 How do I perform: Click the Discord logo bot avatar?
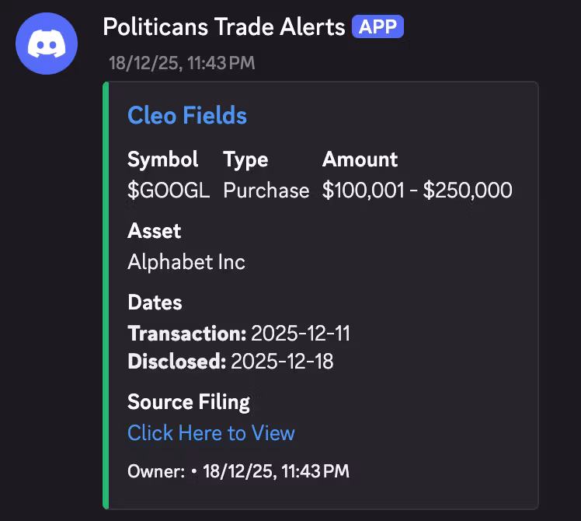click(47, 44)
